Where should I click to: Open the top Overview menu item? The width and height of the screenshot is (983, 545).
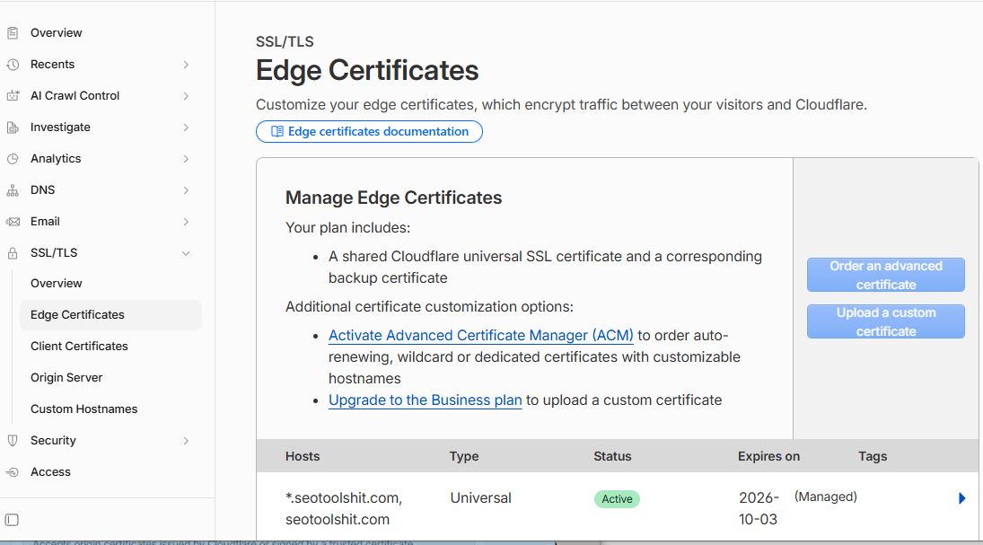point(56,32)
